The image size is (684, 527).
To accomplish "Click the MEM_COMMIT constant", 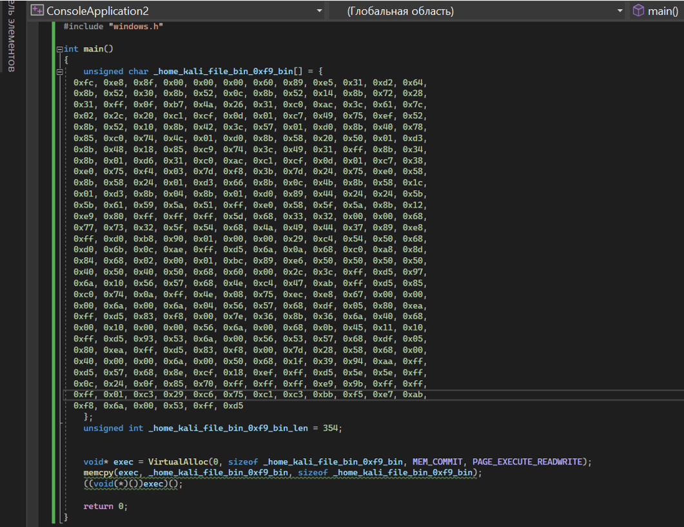I will [x=438, y=462].
